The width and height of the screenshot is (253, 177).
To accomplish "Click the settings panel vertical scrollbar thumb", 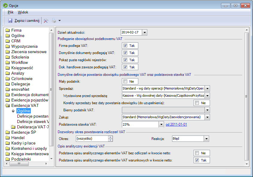I will click(x=246, y=96).
